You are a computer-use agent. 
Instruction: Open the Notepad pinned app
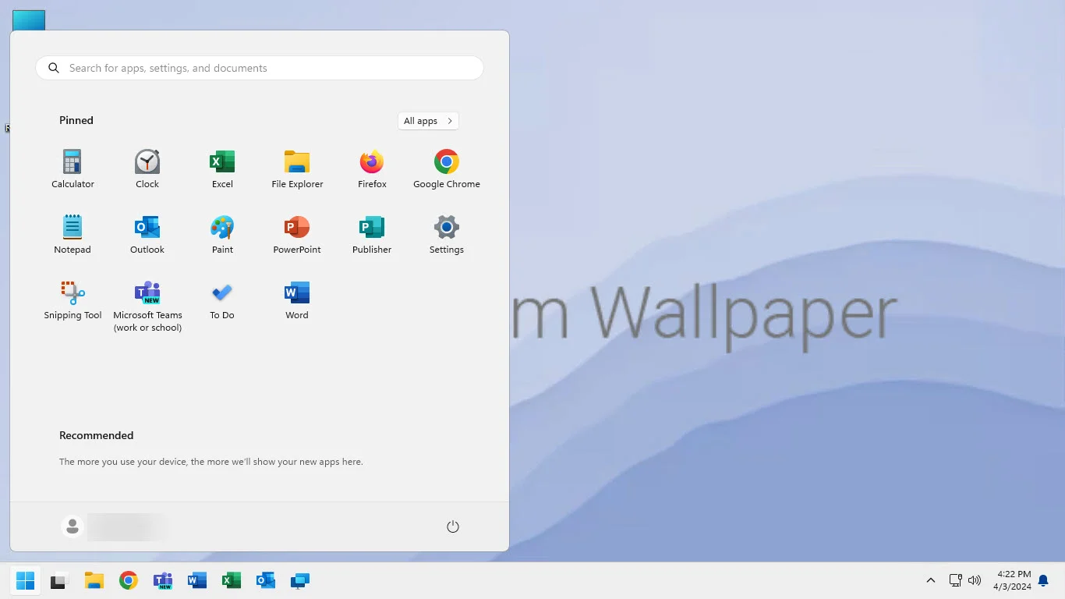pos(73,234)
